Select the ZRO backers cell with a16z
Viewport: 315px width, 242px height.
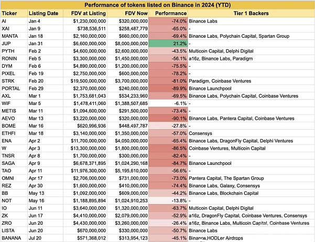pos(251,223)
